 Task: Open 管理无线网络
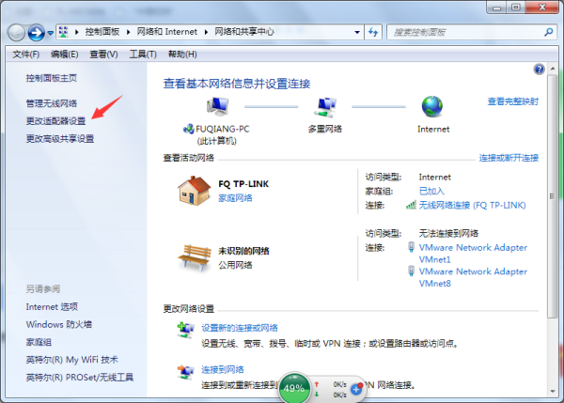[52, 103]
